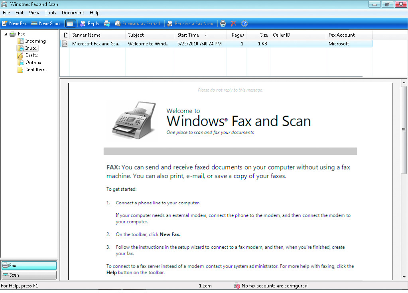Click Receive a Fax Now button
408x293 pixels.
[x=190, y=23]
